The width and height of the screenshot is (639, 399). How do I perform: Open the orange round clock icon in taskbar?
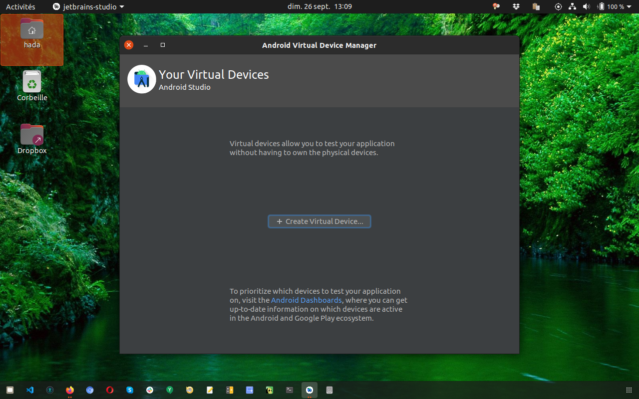(190, 390)
